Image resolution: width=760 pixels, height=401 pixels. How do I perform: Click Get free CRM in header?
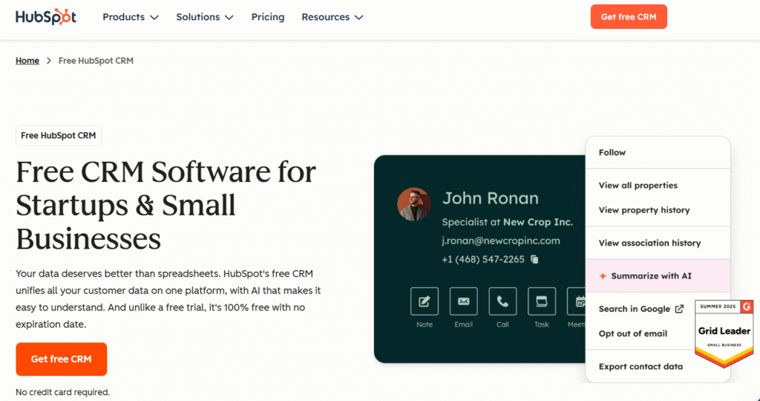[x=629, y=16]
